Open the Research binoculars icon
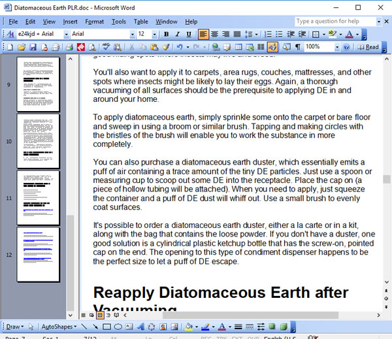Screen dimensions: 392x339 click(117, 47)
